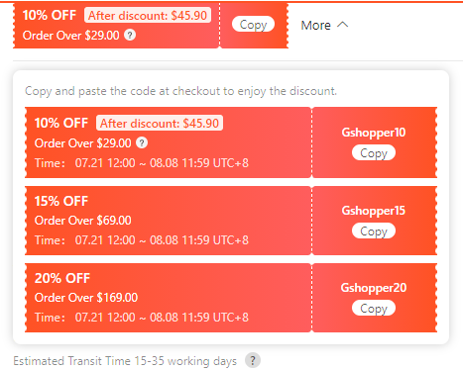
Task: Copy the Gshopper10 coupon code
Action: [x=374, y=153]
